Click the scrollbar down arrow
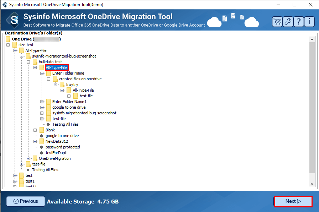 tap(312, 184)
